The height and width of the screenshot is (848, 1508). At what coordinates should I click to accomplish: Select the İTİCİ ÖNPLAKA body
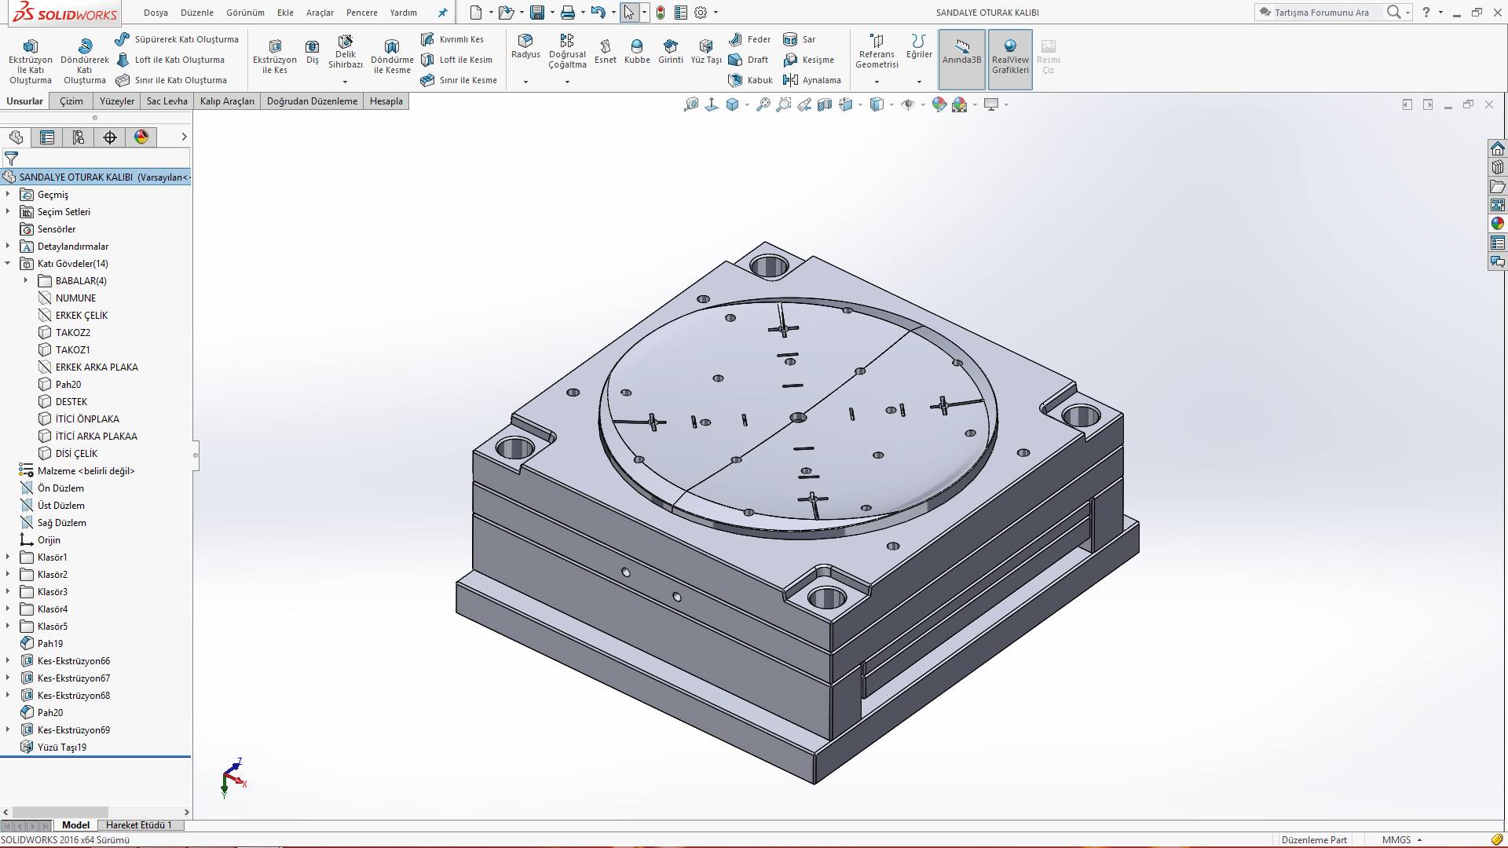pyautogui.click(x=87, y=419)
